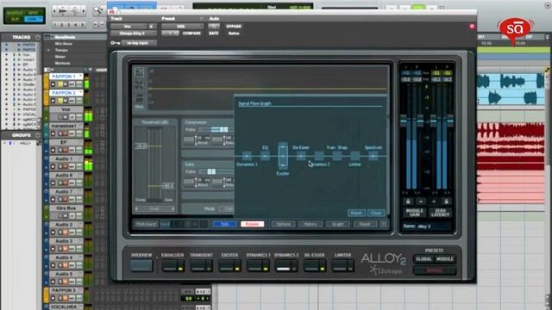Open the Transient module tab
552x310 pixels.
point(198,265)
